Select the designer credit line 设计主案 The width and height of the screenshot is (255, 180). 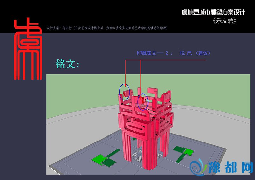point(107,28)
